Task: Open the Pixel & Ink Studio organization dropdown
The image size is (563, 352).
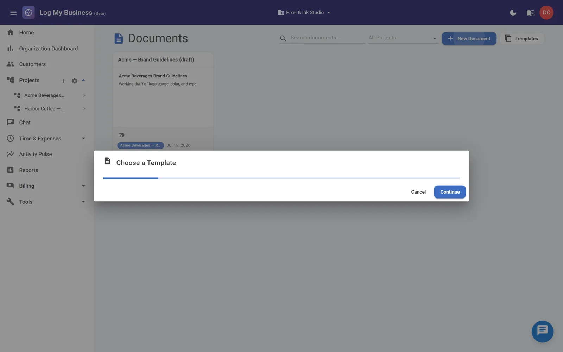Action: point(304,12)
